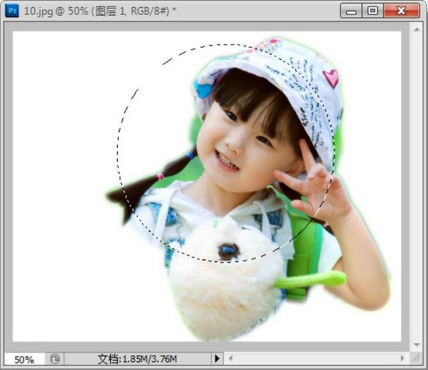Click the Photoshop icon in the title bar

coord(12,11)
